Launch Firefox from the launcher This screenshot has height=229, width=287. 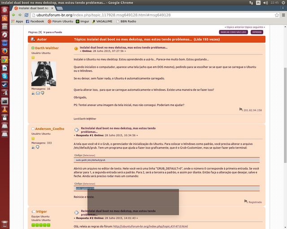[x=5, y=51]
